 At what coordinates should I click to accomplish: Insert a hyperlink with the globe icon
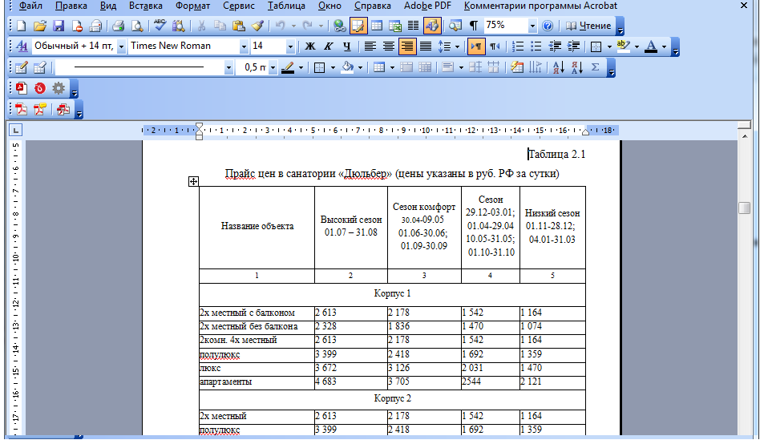pos(340,26)
